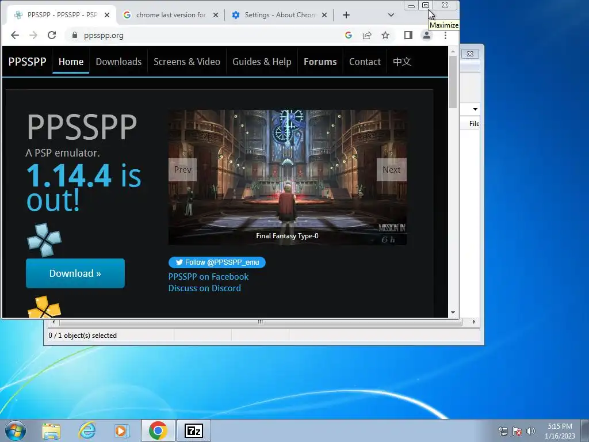This screenshot has width=589, height=442.
Task: Close the PPSSPP tab
Action: 107,15
